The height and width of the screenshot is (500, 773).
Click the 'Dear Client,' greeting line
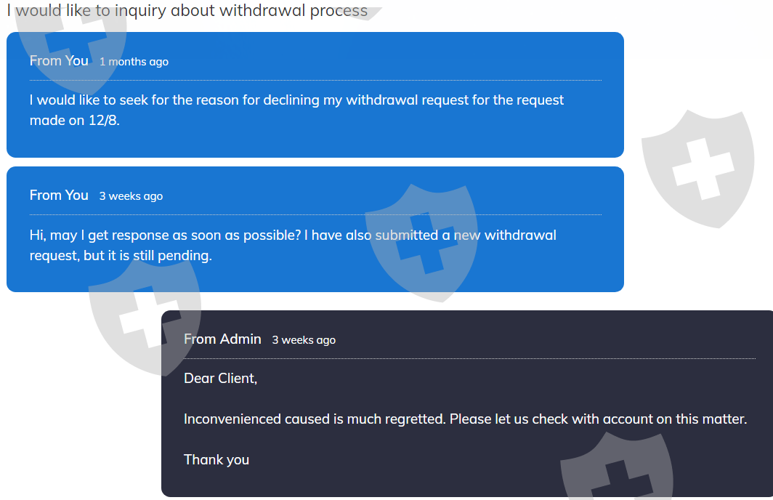[220, 379]
